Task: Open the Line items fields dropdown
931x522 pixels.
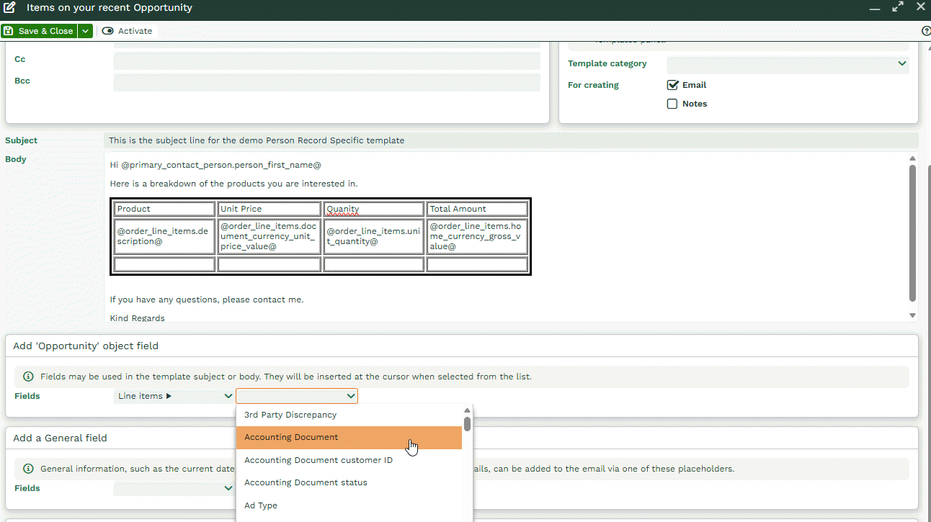Action: coord(174,396)
